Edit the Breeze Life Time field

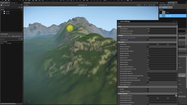[x=162, y=56]
